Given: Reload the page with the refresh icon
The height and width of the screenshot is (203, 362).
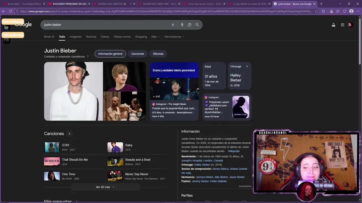Looking at the screenshot, I should click(x=10, y=11).
